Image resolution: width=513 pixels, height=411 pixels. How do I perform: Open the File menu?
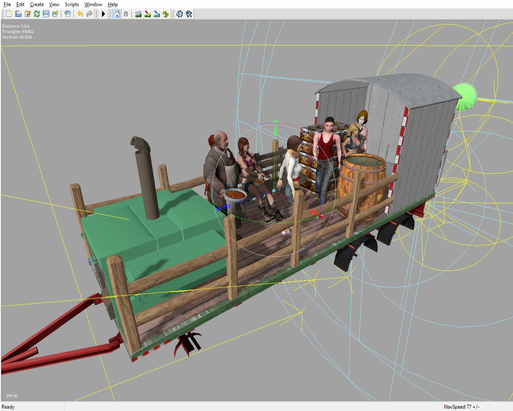click(7, 4)
